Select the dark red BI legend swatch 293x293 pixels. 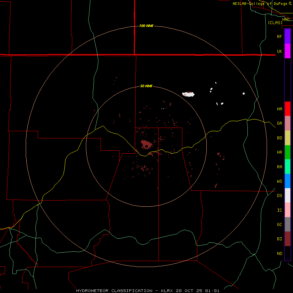(x=287, y=239)
